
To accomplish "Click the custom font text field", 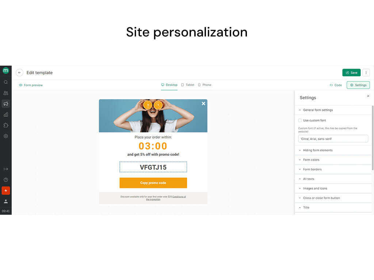I will point(333,139).
